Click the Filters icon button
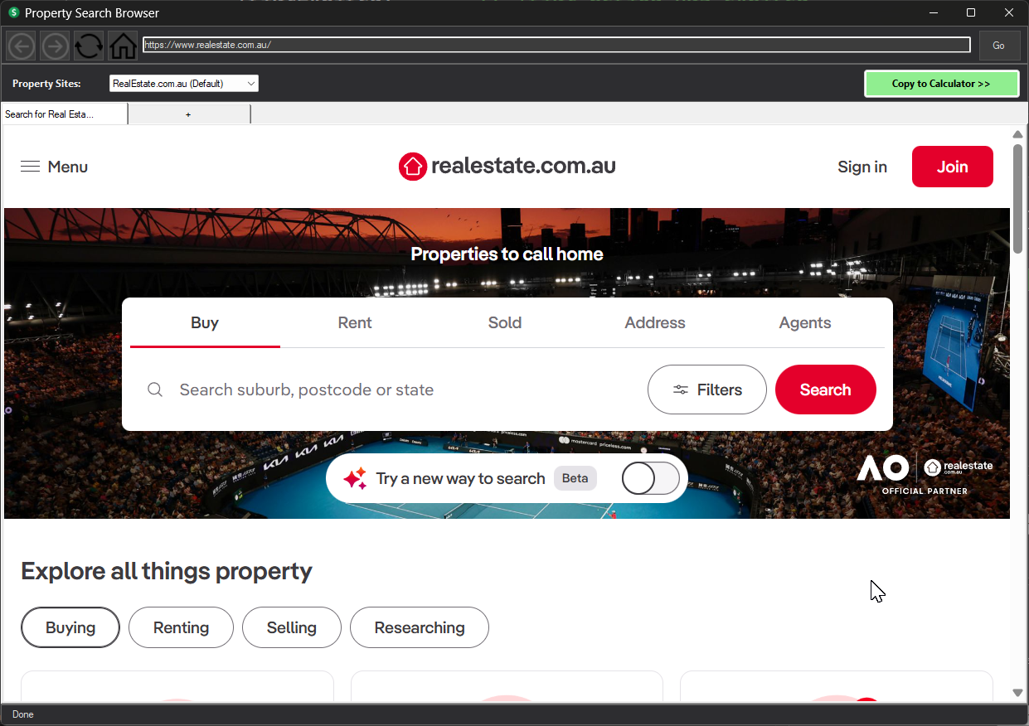Viewport: 1029px width, 726px height. pyautogui.click(x=706, y=390)
